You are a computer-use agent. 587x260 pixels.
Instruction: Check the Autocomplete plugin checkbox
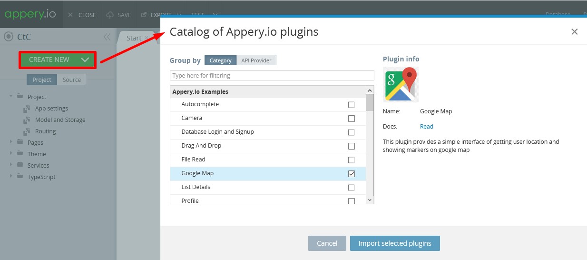click(x=352, y=105)
